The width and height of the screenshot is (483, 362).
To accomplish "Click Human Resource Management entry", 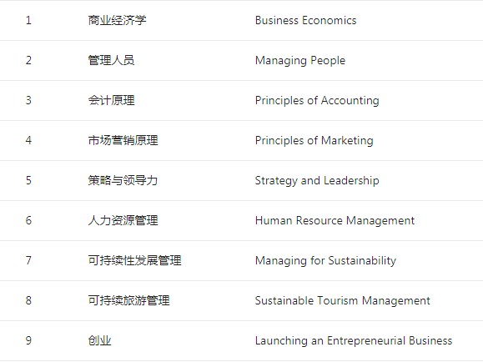I will pos(335,220).
